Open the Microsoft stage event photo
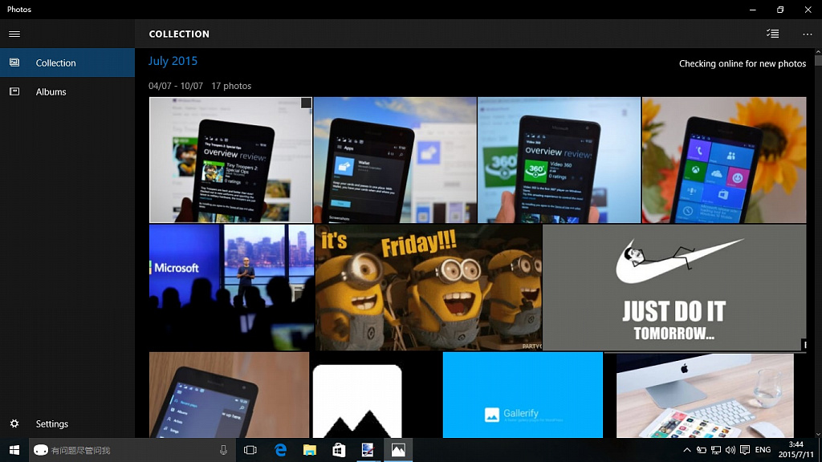 point(231,288)
